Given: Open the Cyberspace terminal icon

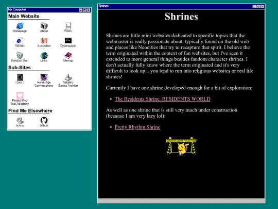Looking at the screenshot, I should pyautogui.click(x=68, y=42).
